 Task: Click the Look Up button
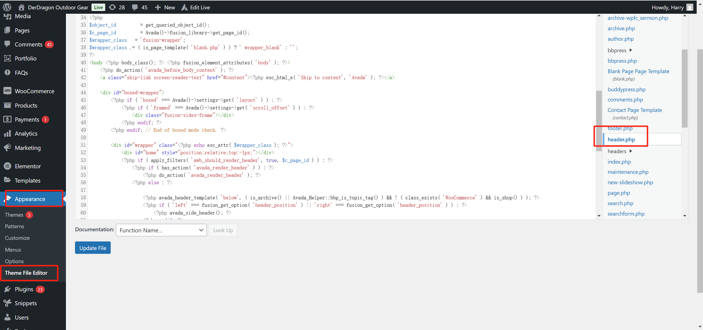tap(223, 230)
